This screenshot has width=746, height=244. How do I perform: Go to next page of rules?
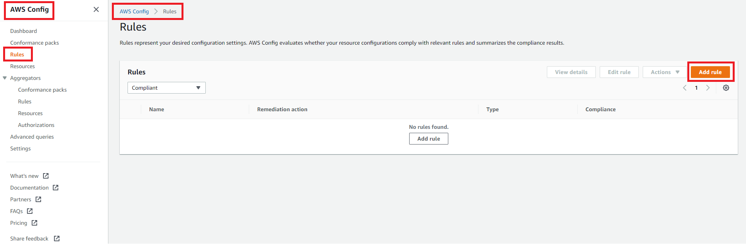click(708, 88)
